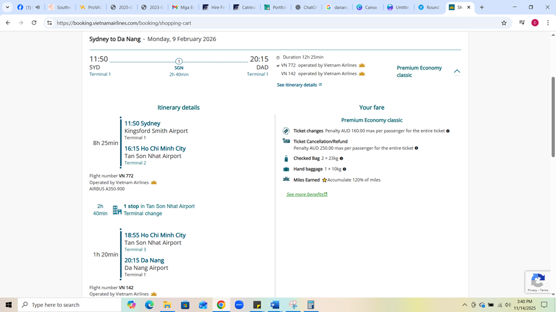Click the browser Forward arrow

[21, 23]
